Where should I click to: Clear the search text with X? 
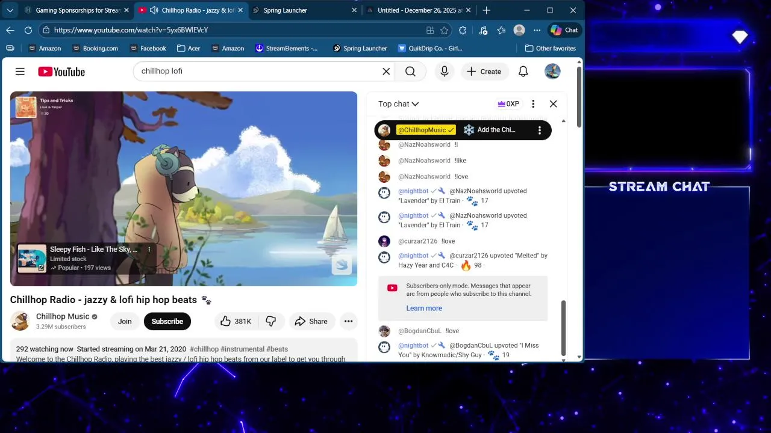click(x=386, y=72)
